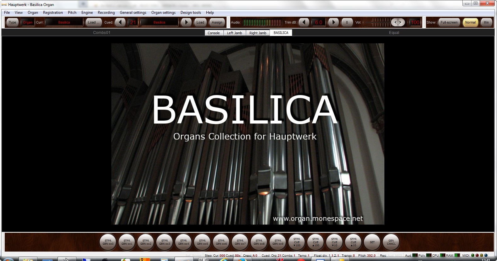Screen dimensions: 497x261
Task: Open the current organ Load... list
Action: (93, 22)
